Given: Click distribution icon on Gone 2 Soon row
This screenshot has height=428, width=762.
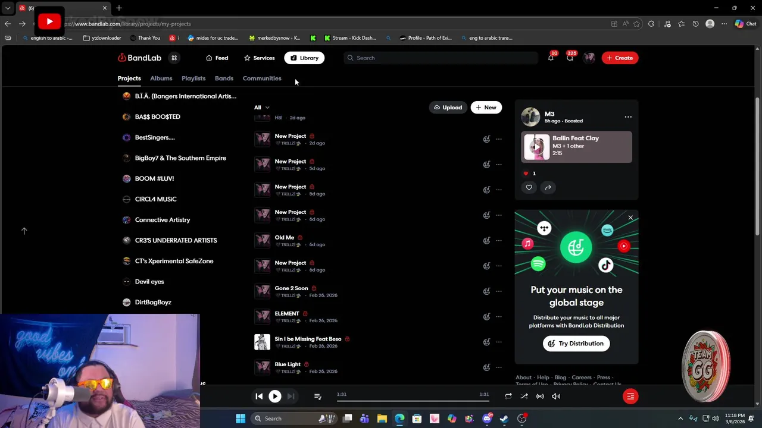Looking at the screenshot, I should click(486, 291).
